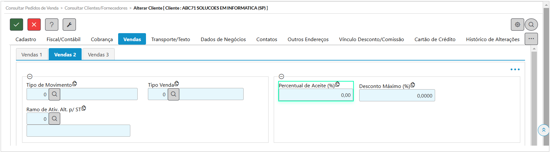The image size is (550, 152).
Task: Click the Desconto Máximo (%) input field
Action: tap(397, 96)
